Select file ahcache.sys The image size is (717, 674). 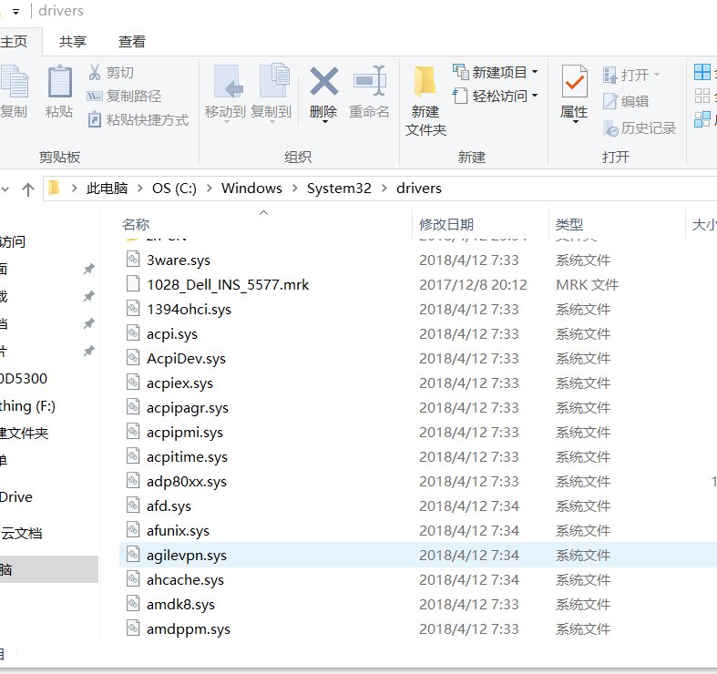[x=185, y=581]
